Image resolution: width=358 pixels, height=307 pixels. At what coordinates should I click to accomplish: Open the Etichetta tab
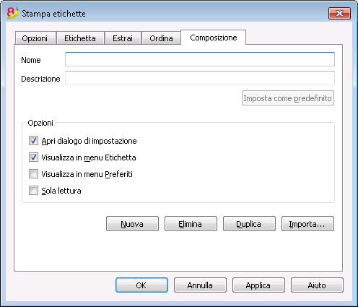(x=80, y=38)
